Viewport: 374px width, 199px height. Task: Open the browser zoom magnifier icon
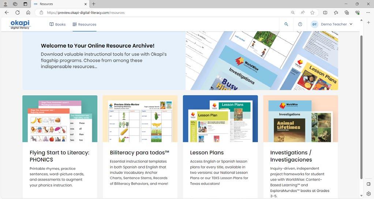[293, 12]
